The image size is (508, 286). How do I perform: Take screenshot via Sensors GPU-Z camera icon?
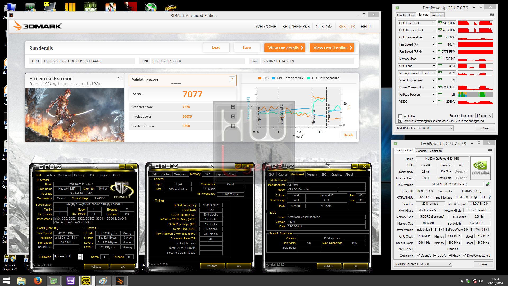(492, 15)
